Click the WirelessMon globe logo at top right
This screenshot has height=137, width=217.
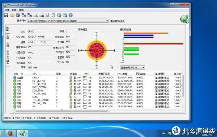[x=184, y=19]
